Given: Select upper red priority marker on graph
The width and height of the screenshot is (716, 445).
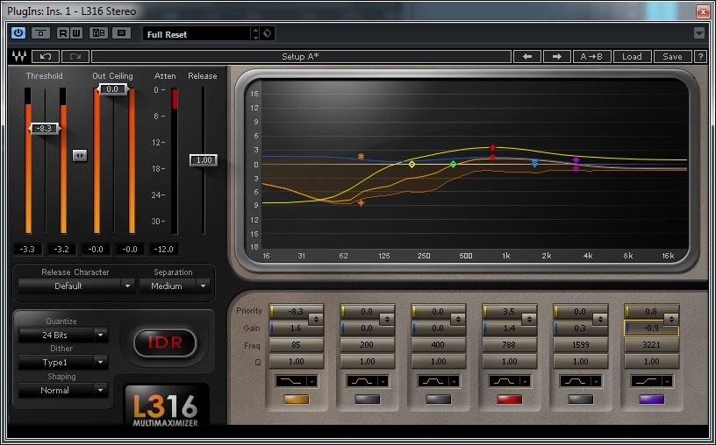Looking at the screenshot, I should [x=492, y=147].
